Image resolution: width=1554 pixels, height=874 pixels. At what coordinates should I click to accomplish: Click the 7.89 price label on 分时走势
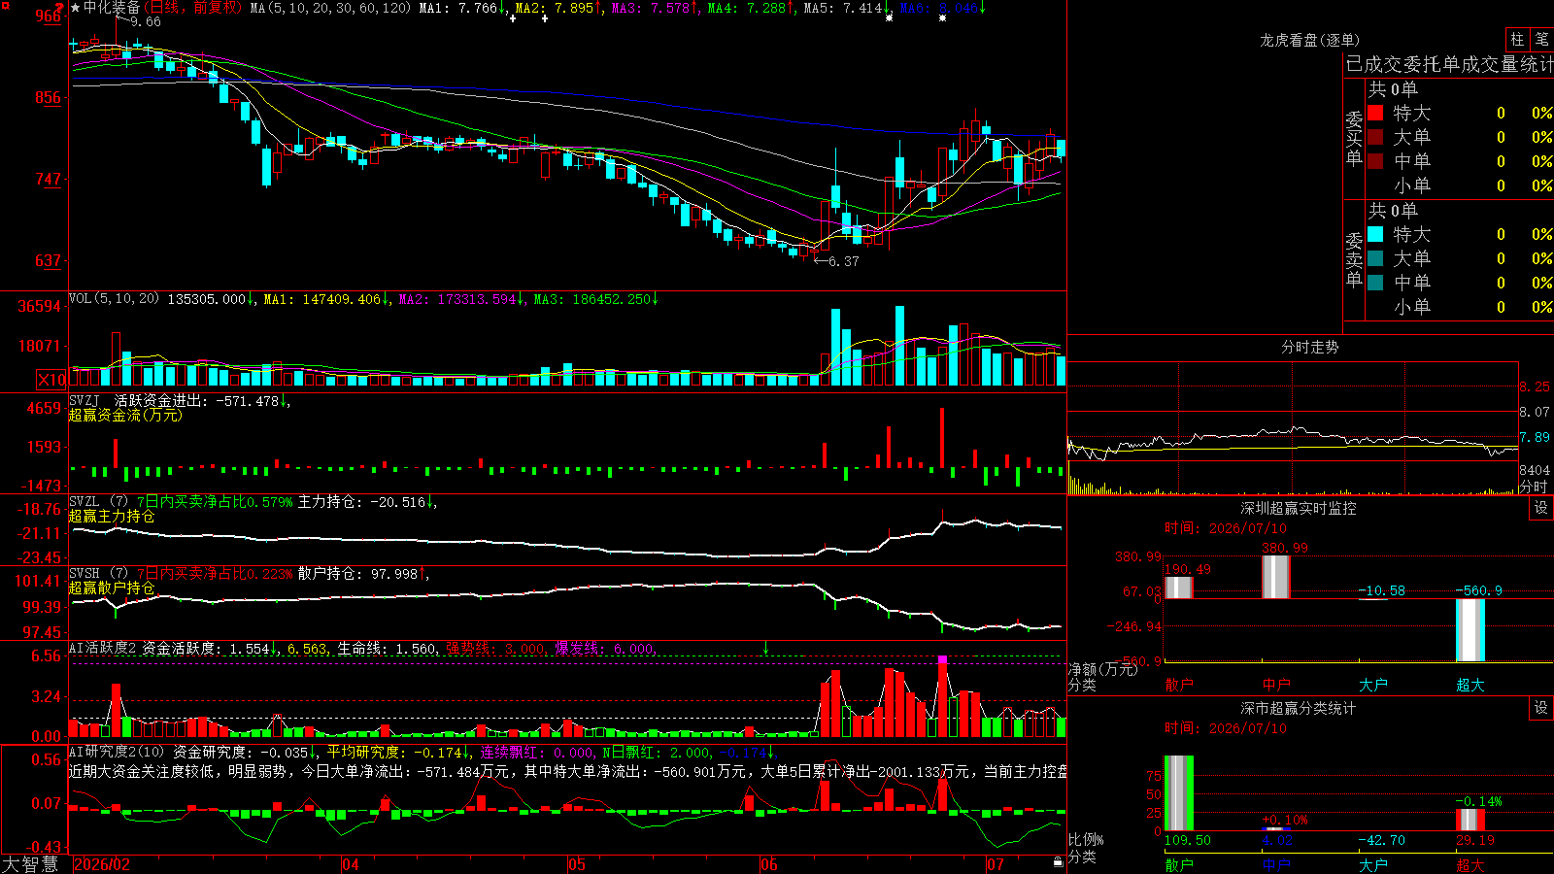(x=1535, y=437)
